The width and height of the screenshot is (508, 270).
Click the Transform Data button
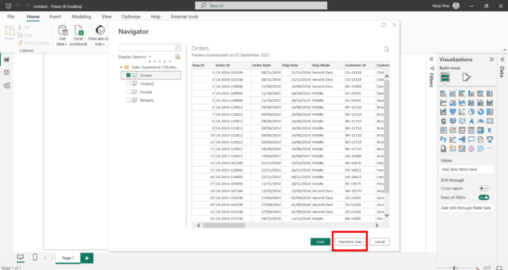350,242
